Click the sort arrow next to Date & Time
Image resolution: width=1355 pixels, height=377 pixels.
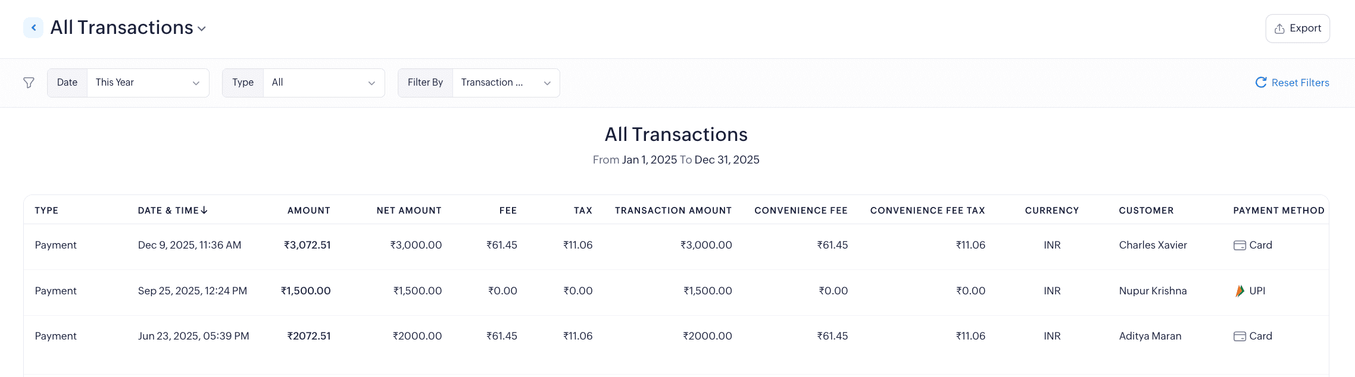[x=204, y=210]
